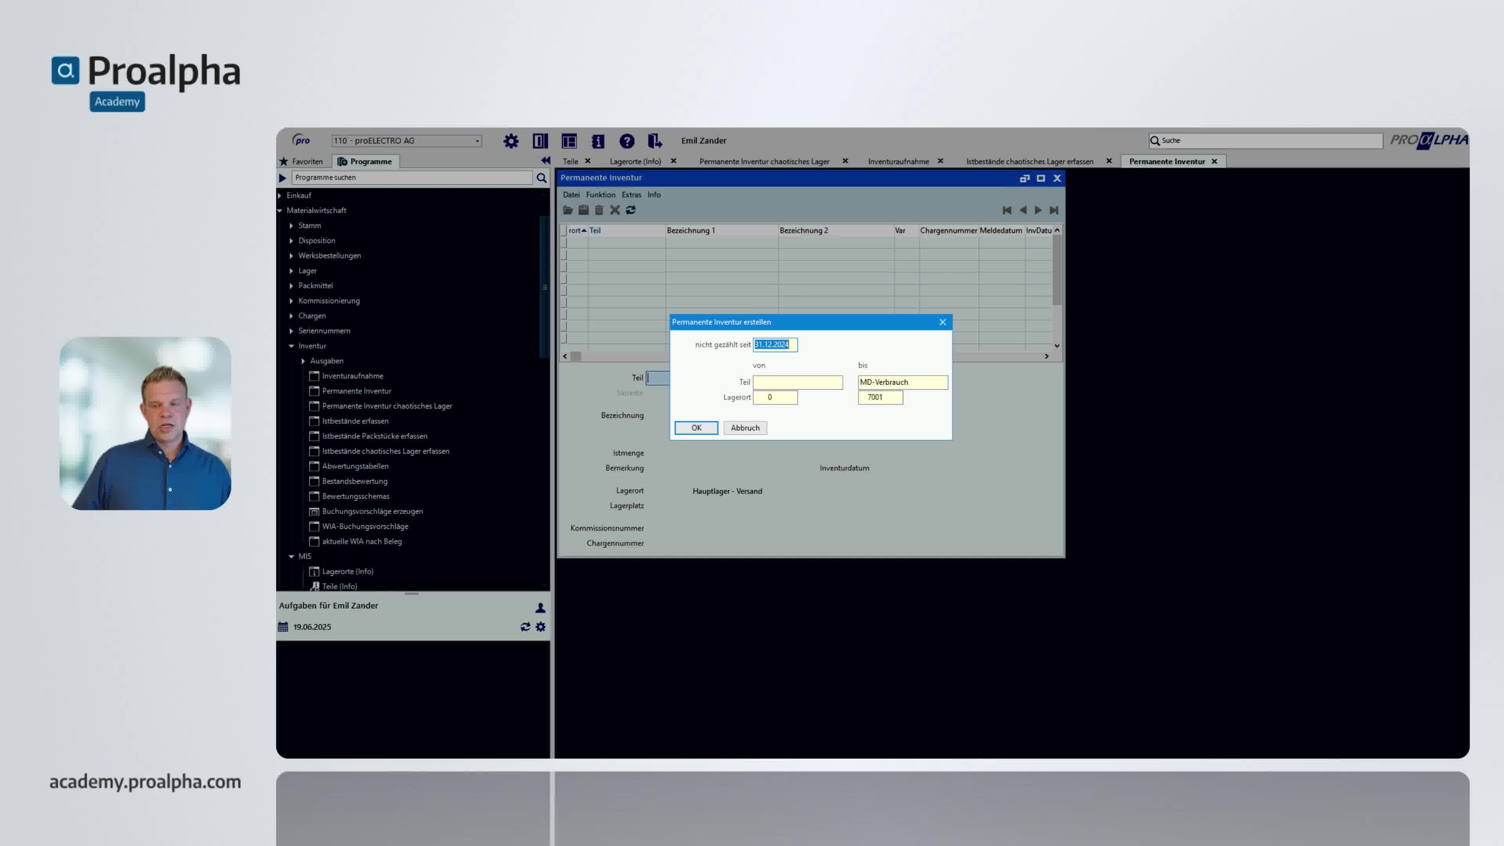Screen dimensions: 1504x846
Task: Jump to last record navigation arrow
Action: coord(1054,210)
